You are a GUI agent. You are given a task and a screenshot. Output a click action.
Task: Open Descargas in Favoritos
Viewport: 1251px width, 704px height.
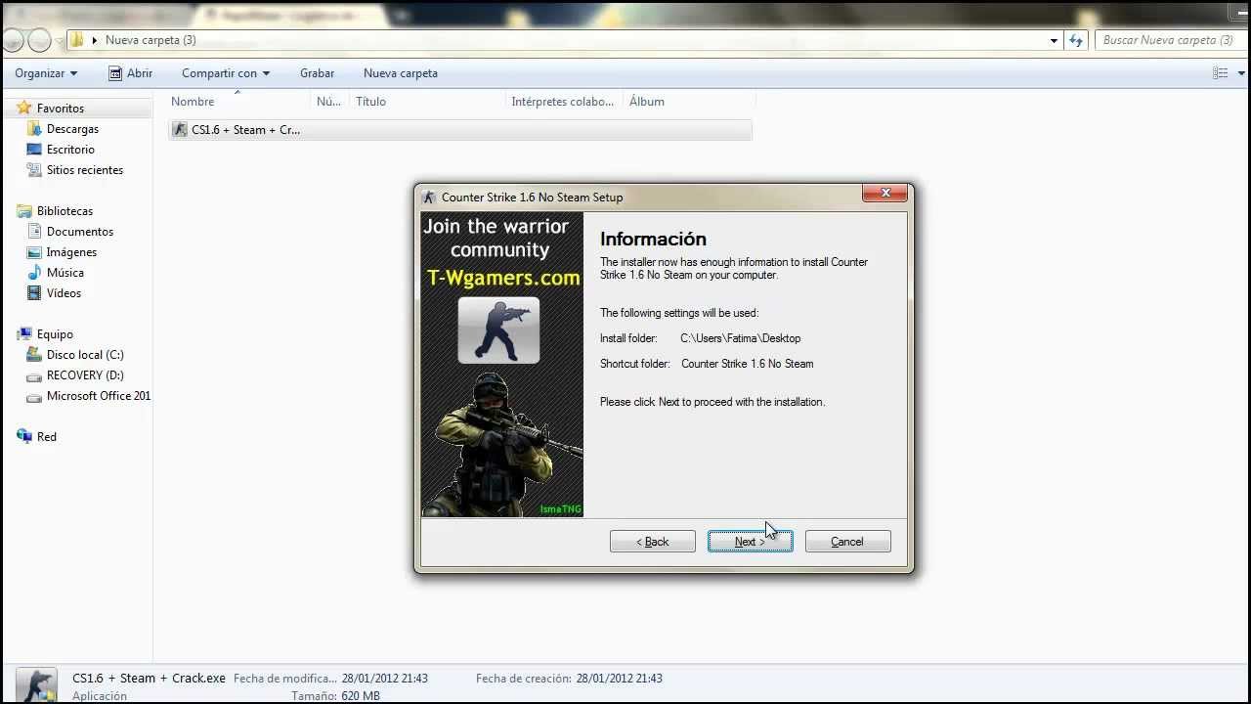[72, 129]
